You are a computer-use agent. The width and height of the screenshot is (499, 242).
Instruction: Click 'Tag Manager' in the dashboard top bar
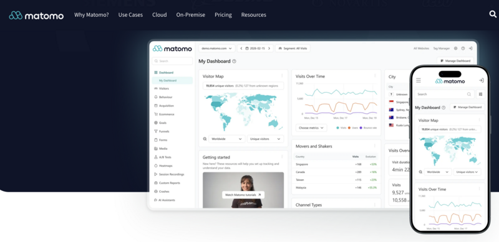coord(442,49)
